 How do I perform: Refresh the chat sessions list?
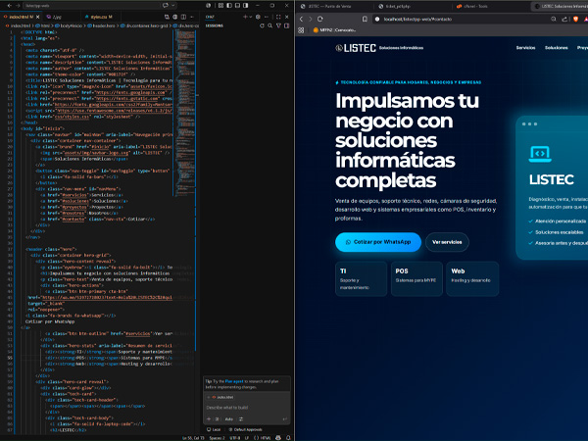tap(262, 25)
